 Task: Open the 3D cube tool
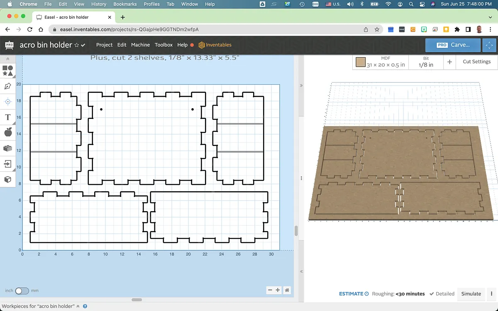pyautogui.click(x=7, y=179)
